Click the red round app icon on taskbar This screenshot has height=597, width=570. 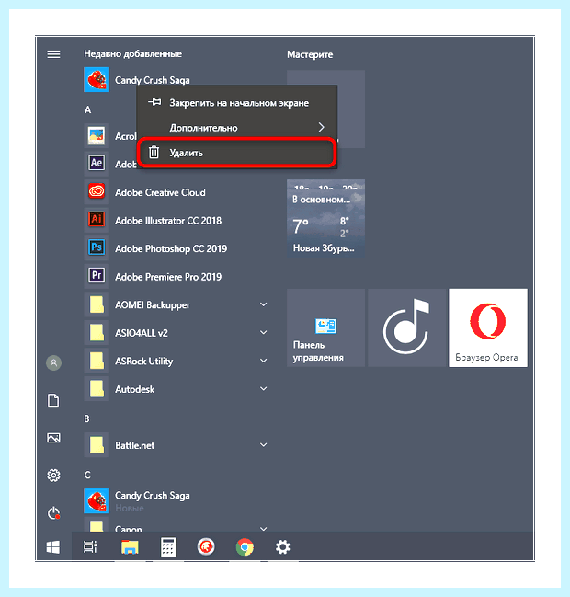(206, 547)
